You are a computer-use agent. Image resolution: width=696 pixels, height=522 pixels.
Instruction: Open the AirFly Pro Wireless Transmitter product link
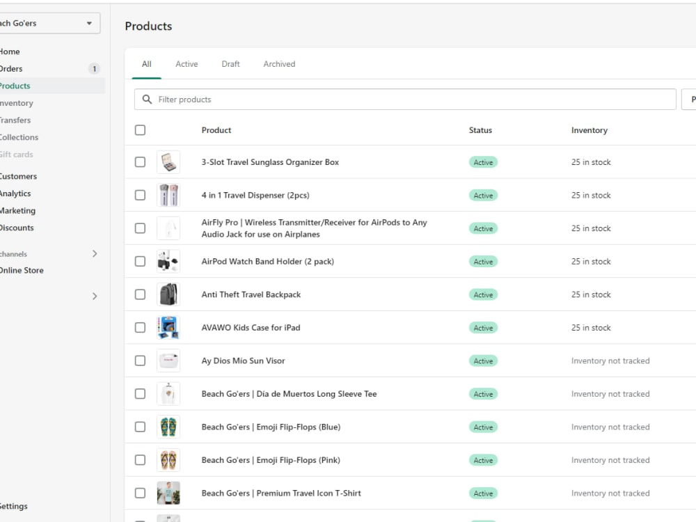[315, 228]
